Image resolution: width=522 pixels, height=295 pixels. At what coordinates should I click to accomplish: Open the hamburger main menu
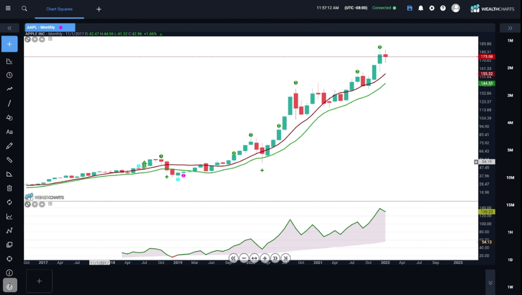pyautogui.click(x=8, y=9)
